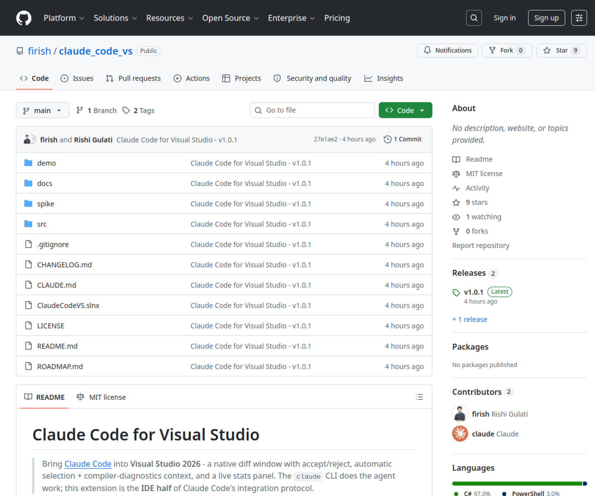
Task: Click the CHANGELOG.md file icon
Action: pyautogui.click(x=29, y=265)
